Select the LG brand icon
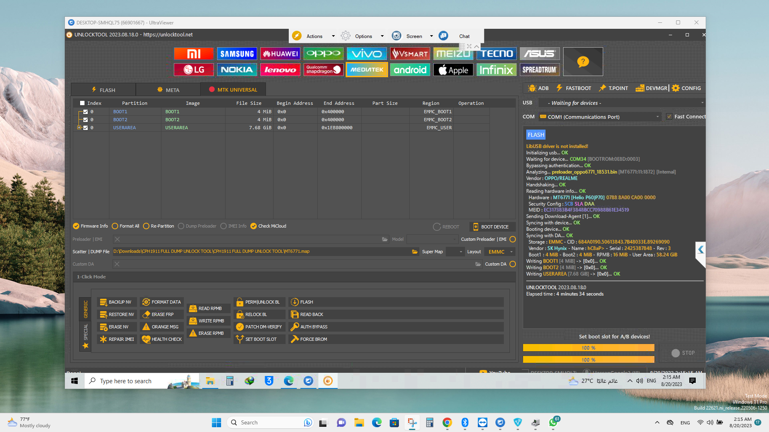 [x=194, y=70]
